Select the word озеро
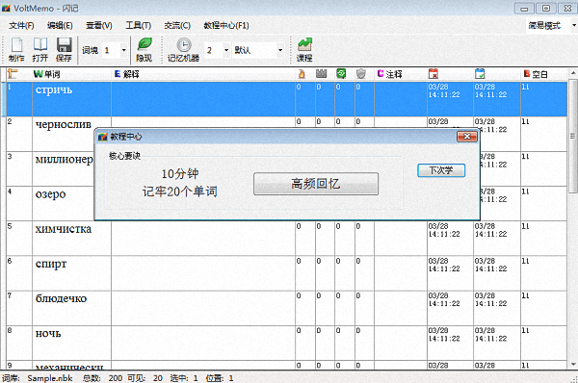 (50, 194)
